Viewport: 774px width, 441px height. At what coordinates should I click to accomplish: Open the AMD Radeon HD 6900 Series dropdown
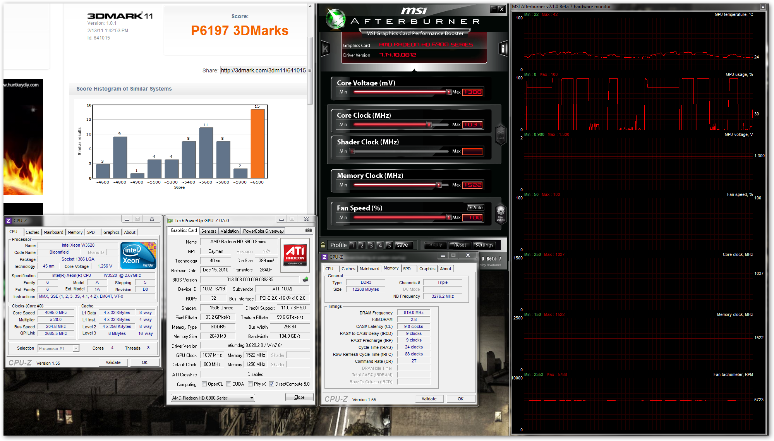click(213, 398)
